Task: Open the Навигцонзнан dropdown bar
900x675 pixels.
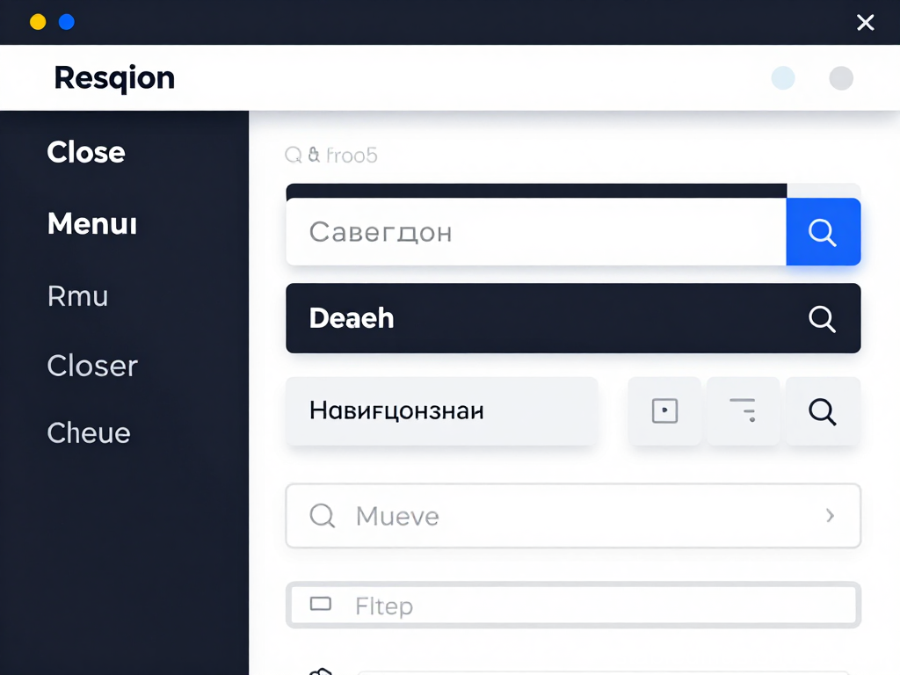Action: [x=441, y=410]
